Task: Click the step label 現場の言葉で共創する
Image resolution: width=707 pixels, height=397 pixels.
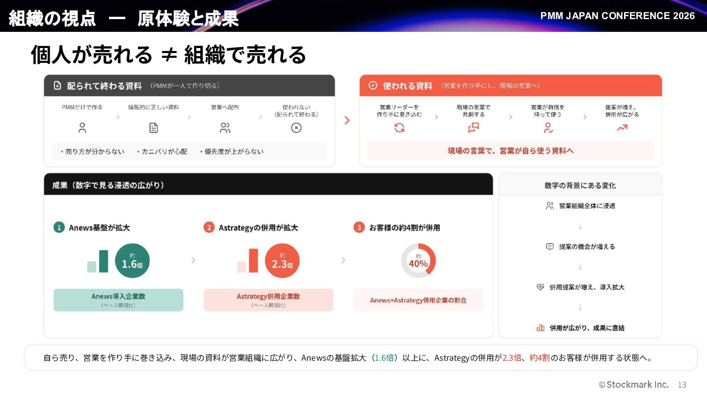Action: click(x=473, y=111)
